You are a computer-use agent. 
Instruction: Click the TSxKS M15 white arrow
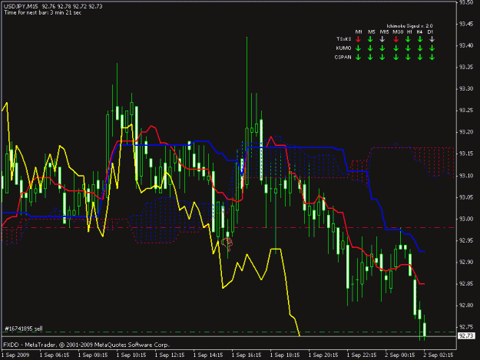(x=382, y=39)
